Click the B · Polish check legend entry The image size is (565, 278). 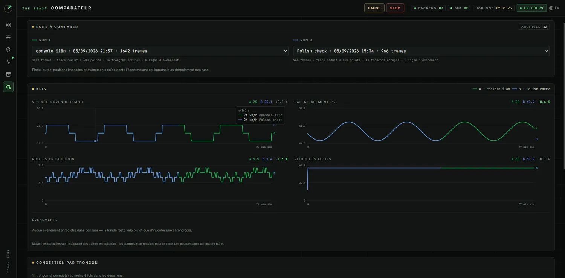tap(531, 89)
